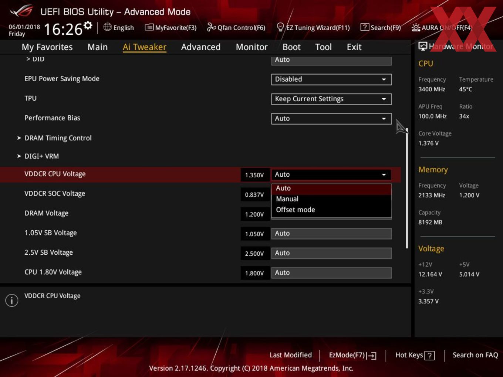Click the DID Auto value field

pos(331,60)
